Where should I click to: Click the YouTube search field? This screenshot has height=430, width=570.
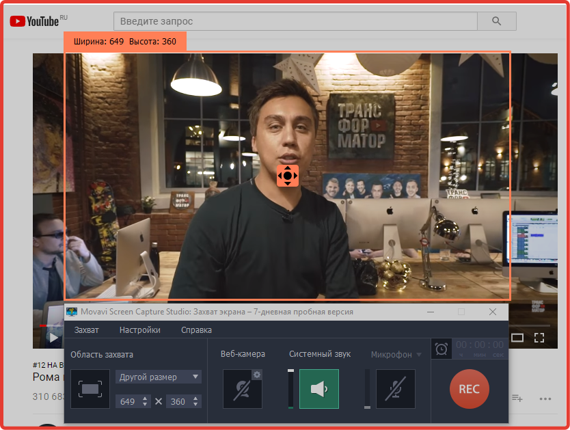[x=295, y=21]
